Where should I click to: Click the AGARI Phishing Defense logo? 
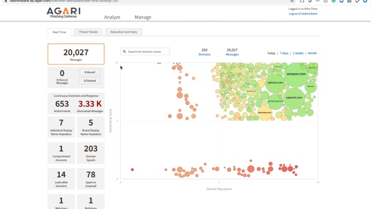(x=63, y=13)
